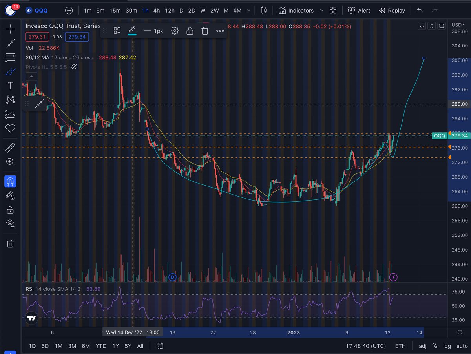This screenshot has width=471, height=354.
Task: Open the Text annotation tool
Action: click(10, 85)
